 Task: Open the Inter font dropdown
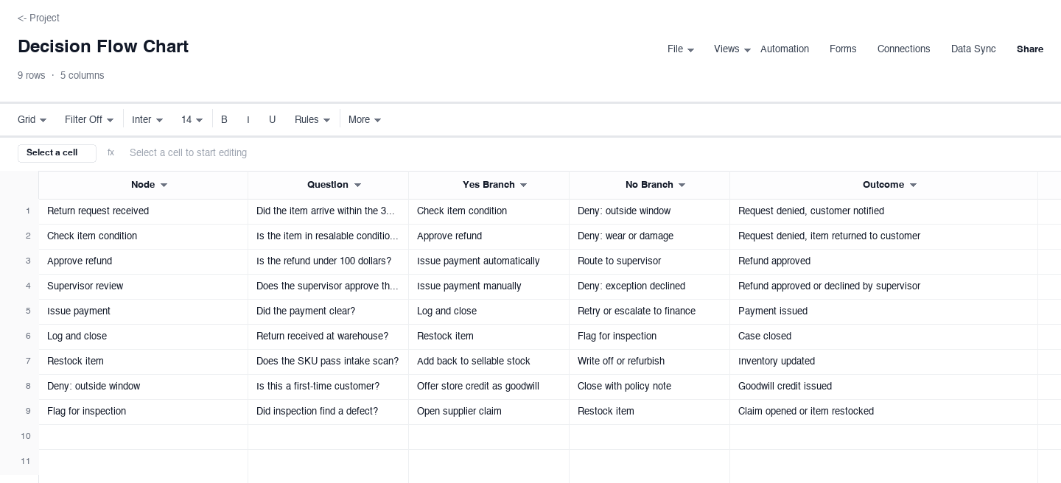pos(147,120)
